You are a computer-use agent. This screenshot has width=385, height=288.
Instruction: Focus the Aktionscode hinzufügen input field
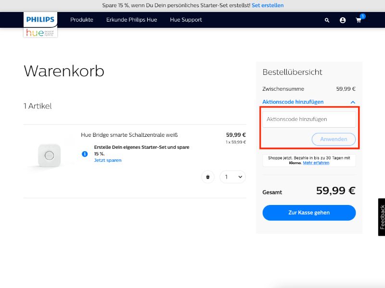(x=309, y=119)
